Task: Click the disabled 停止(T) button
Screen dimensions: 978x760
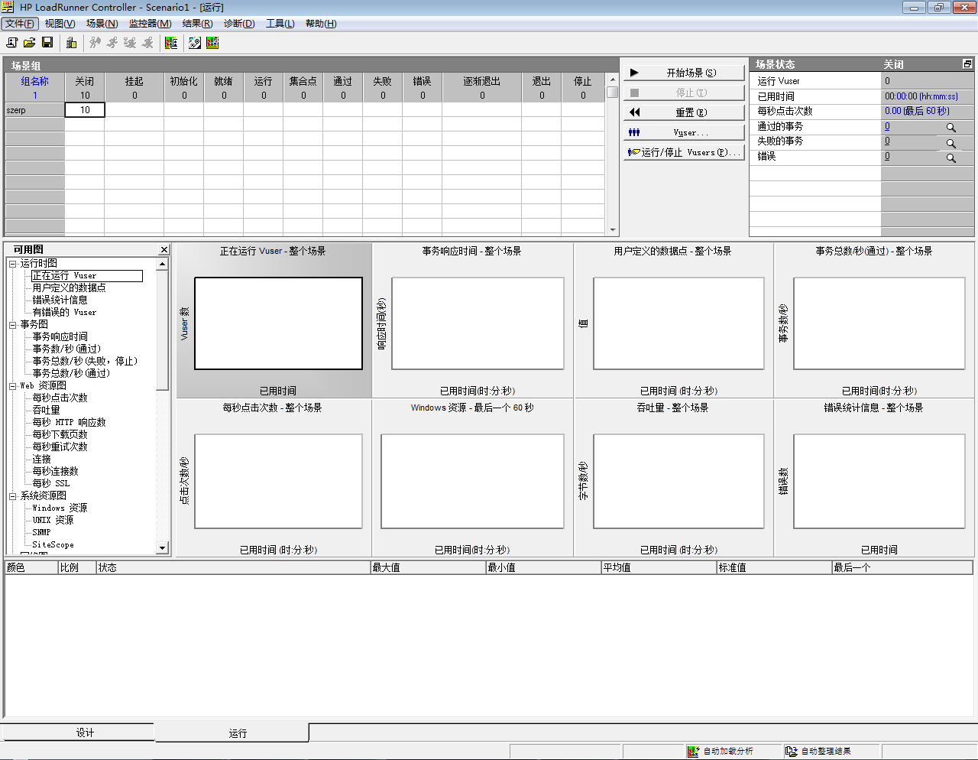Action: pos(684,93)
